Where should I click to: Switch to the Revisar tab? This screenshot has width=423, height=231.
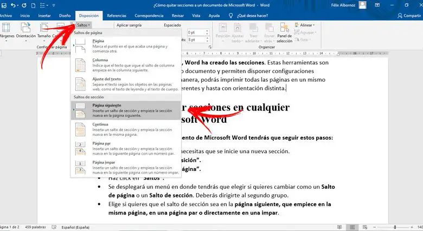click(x=177, y=16)
